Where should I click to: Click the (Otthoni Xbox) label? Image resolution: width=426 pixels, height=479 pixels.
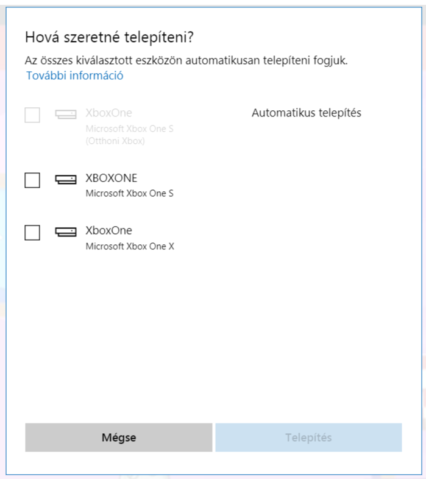tap(115, 141)
